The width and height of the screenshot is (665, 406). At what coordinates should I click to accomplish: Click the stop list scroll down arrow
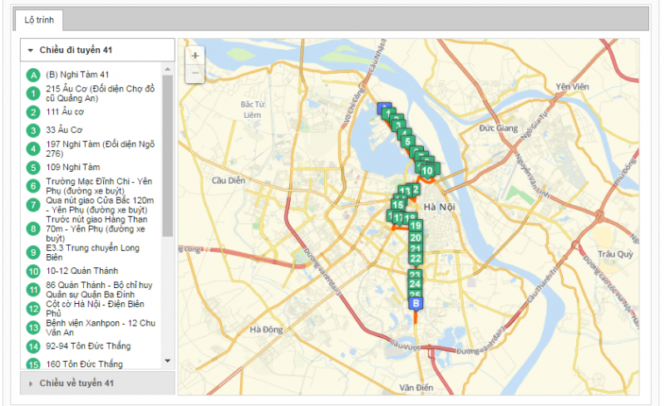168,361
